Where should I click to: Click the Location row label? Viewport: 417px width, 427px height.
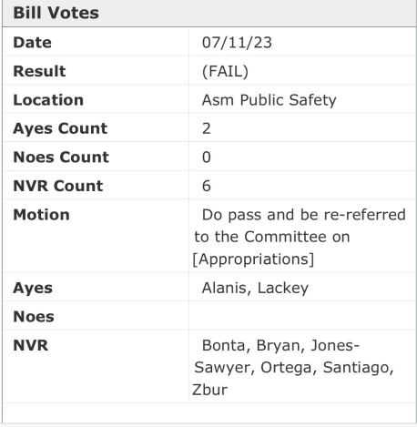[x=48, y=100]
